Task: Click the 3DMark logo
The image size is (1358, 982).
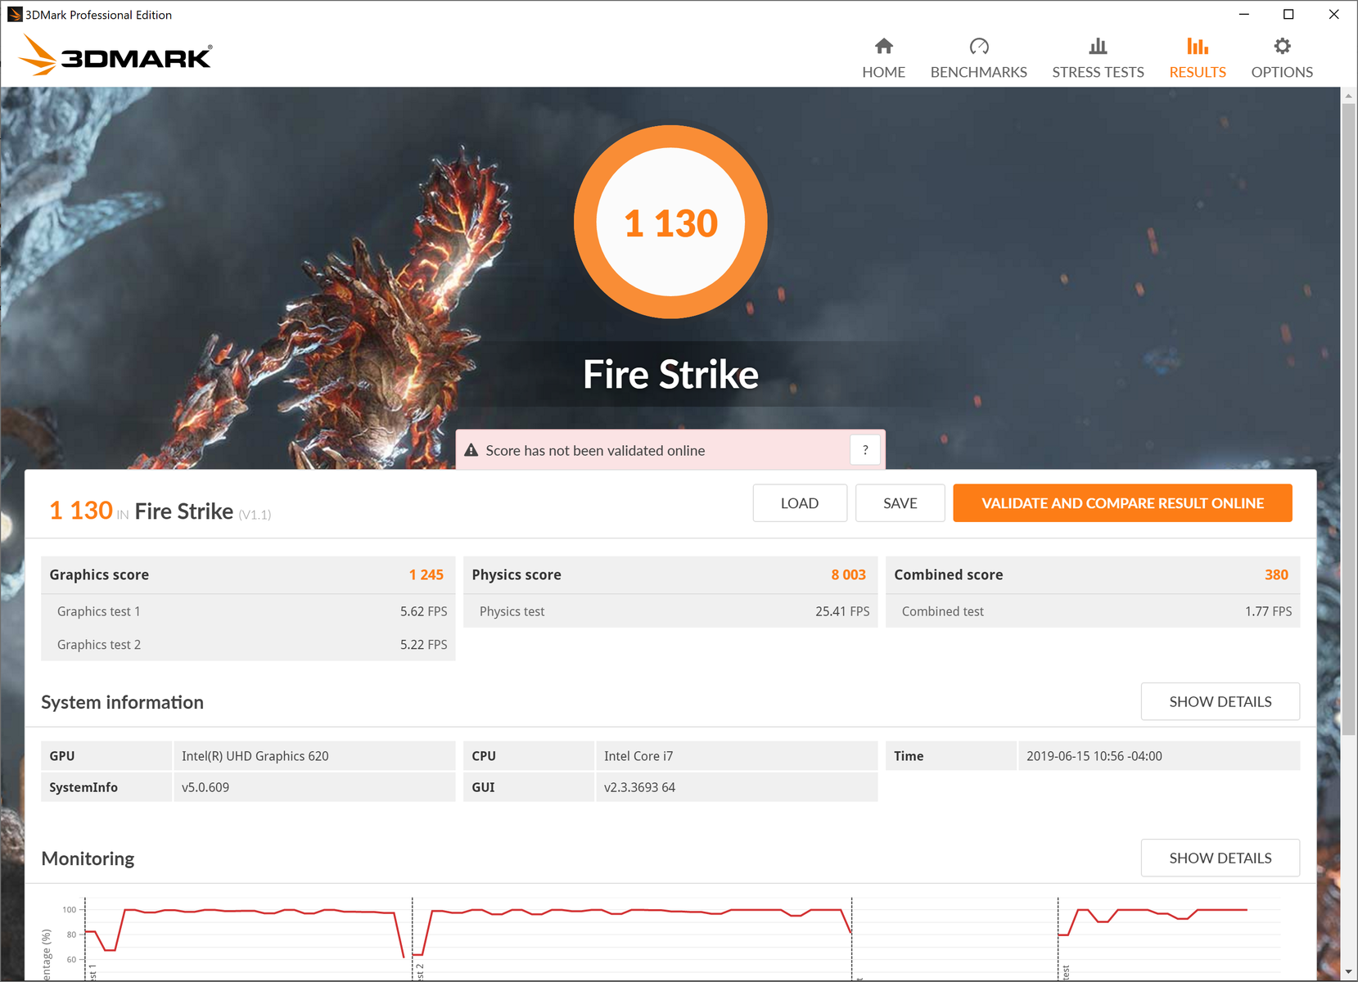Action: point(115,56)
